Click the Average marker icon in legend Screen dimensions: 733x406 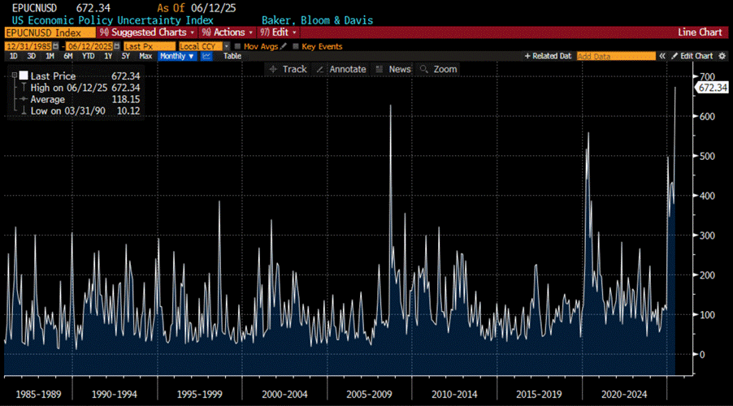[x=24, y=99]
